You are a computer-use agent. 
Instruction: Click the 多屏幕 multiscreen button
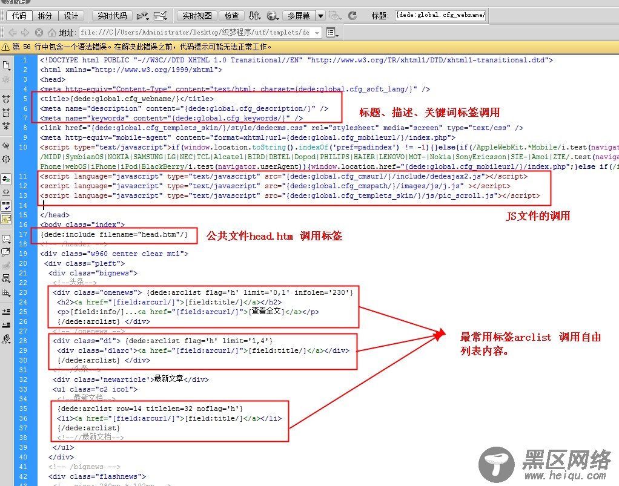pos(299,16)
